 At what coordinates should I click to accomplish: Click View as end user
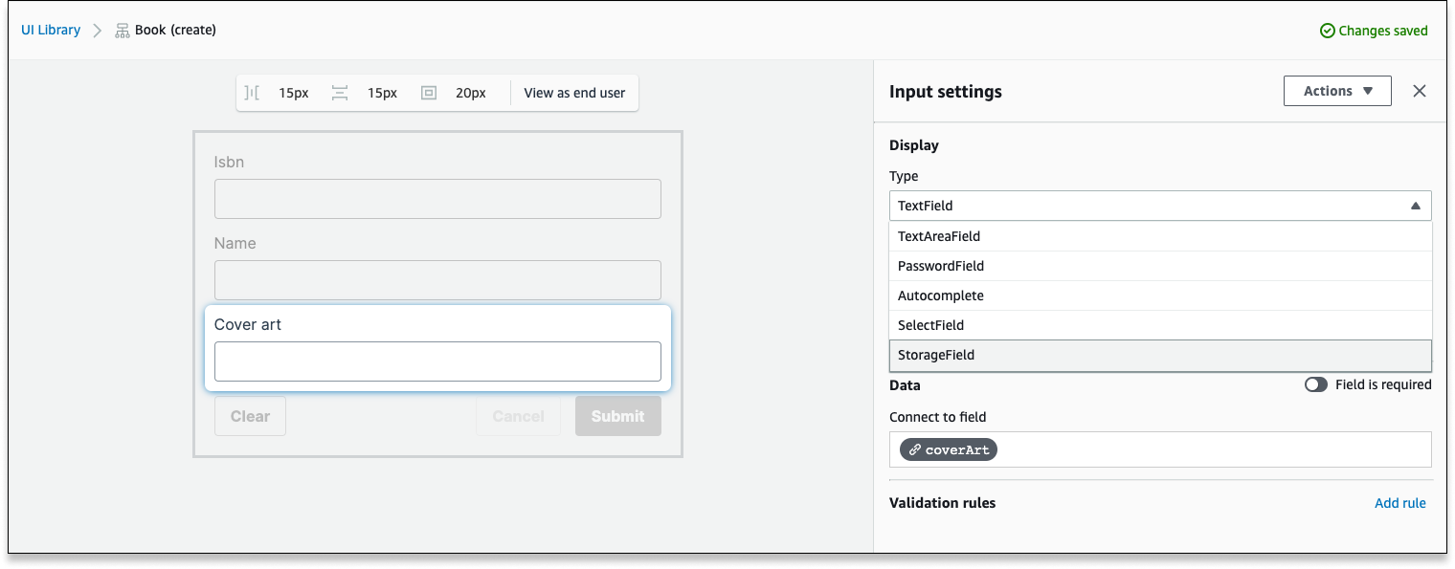click(574, 93)
